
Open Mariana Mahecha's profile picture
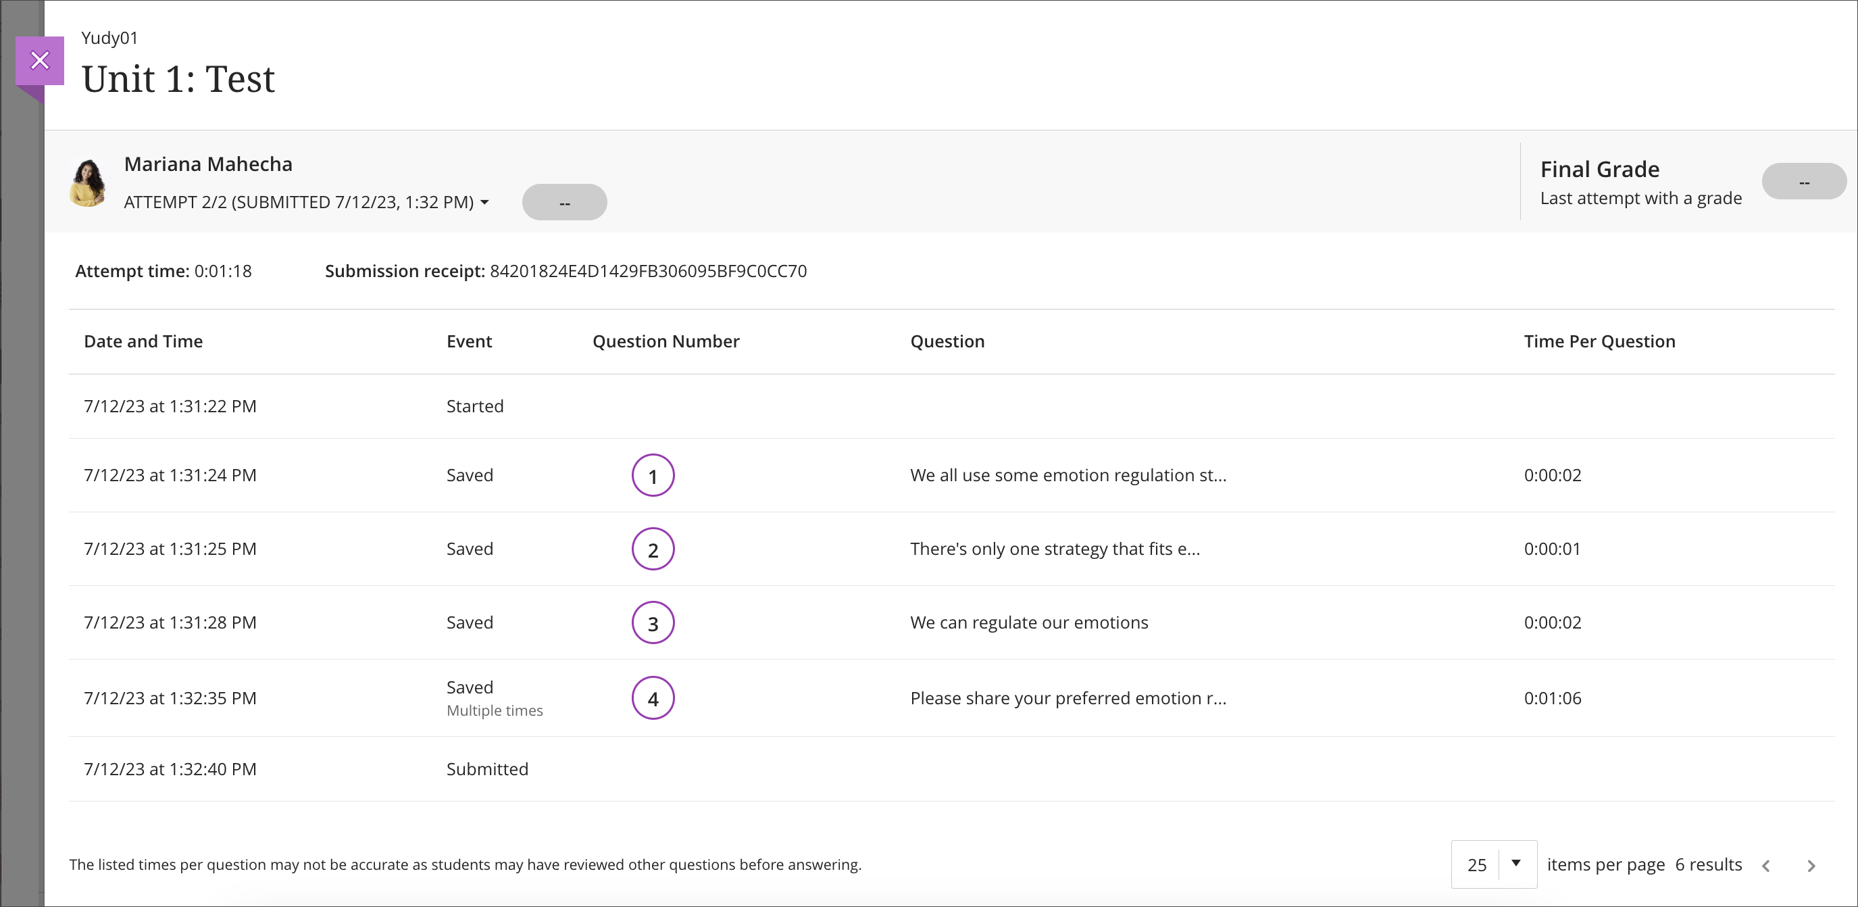coord(88,182)
